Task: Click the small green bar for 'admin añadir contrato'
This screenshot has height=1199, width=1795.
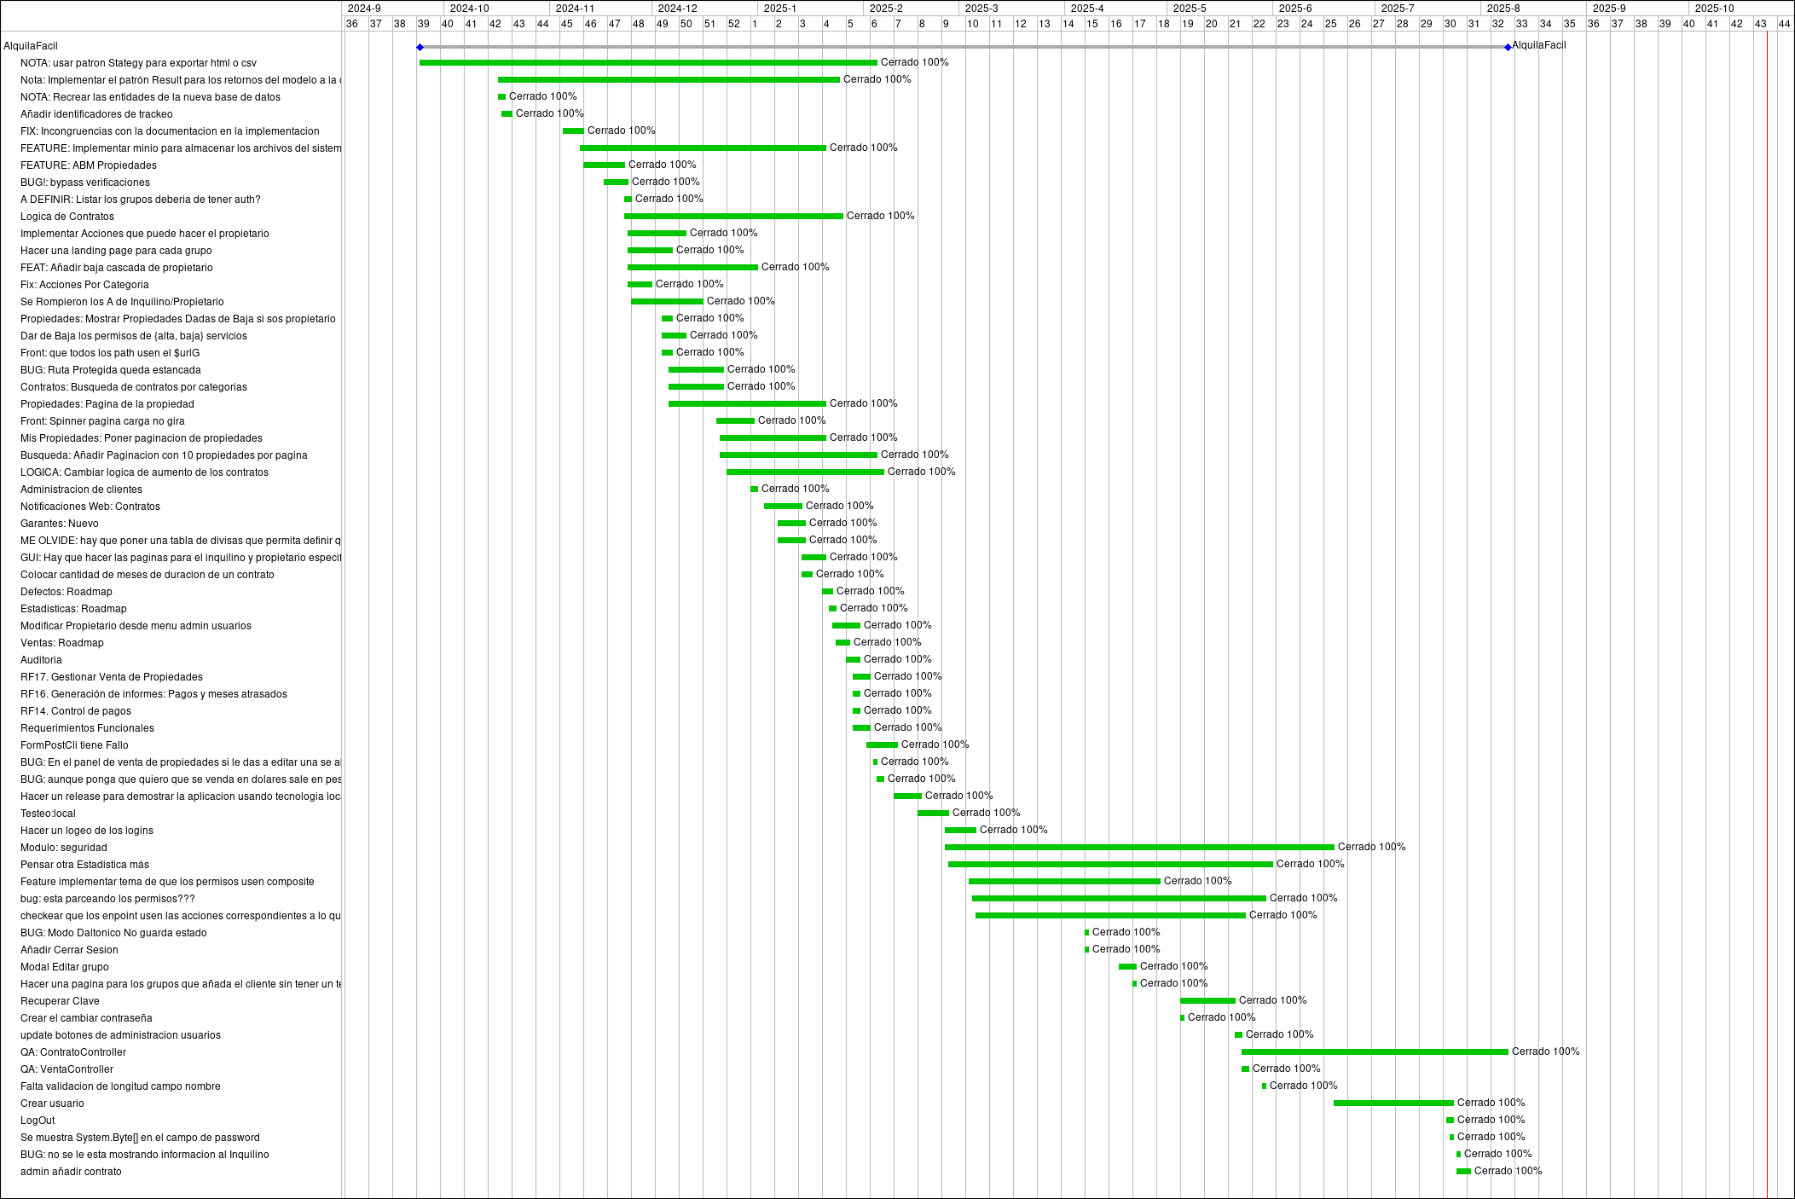Action: (x=1463, y=1171)
